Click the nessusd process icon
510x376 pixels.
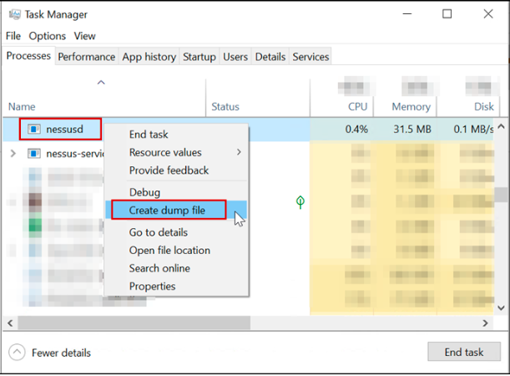click(33, 130)
